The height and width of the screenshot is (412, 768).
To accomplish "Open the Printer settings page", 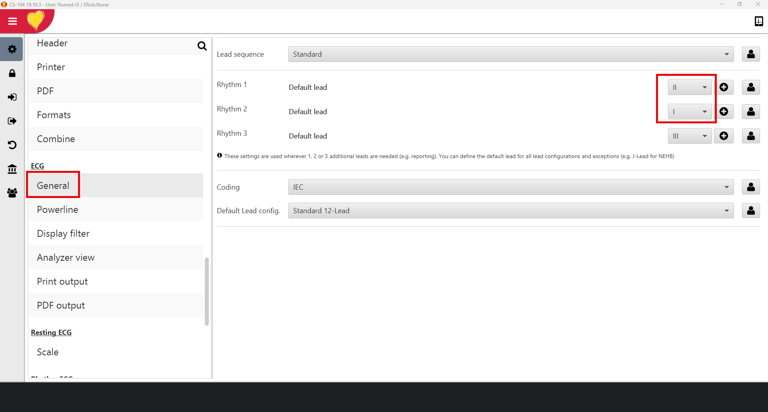I will 51,67.
